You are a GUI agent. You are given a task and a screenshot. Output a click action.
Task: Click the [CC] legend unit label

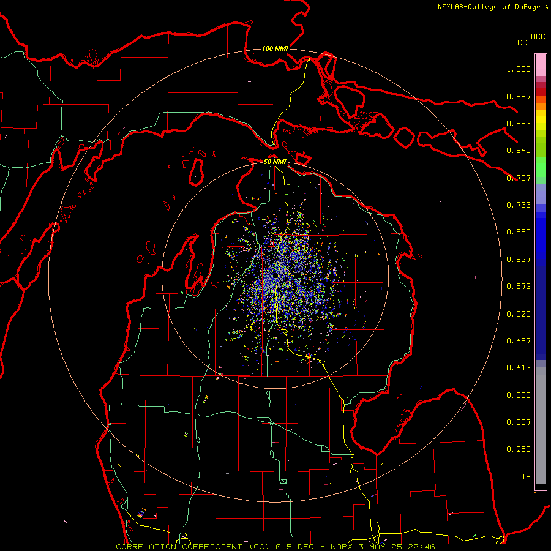pos(523,42)
